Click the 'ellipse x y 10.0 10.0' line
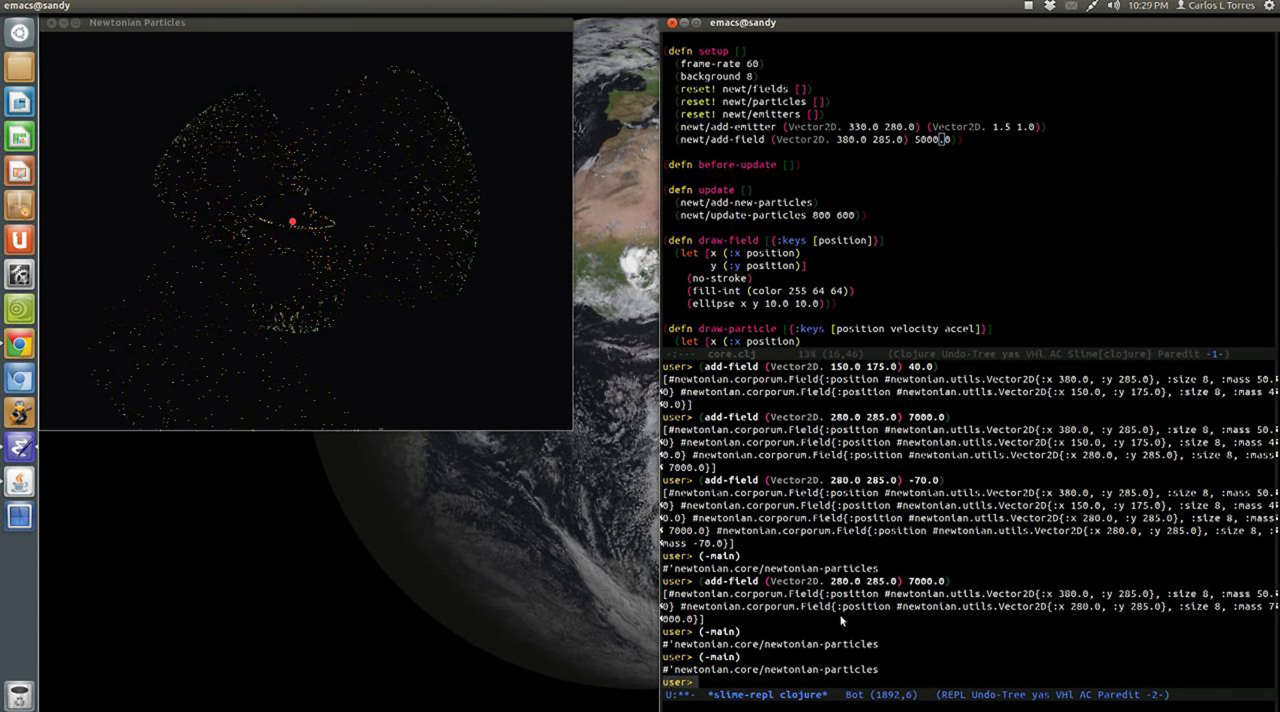 (761, 303)
